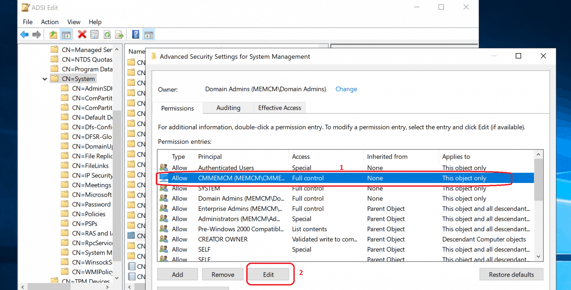Open Help via the question mark icon
The height and width of the screenshot is (290, 571).
click(x=136, y=34)
